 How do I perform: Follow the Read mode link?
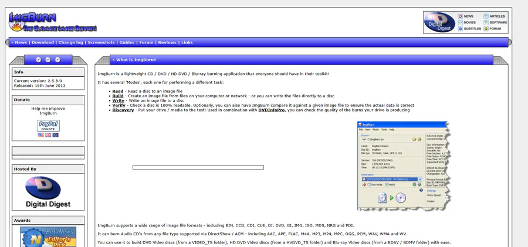click(118, 92)
